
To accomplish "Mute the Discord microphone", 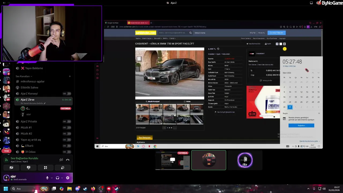I will (47, 178).
